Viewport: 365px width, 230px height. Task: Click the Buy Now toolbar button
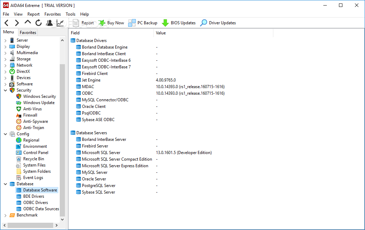click(x=111, y=23)
